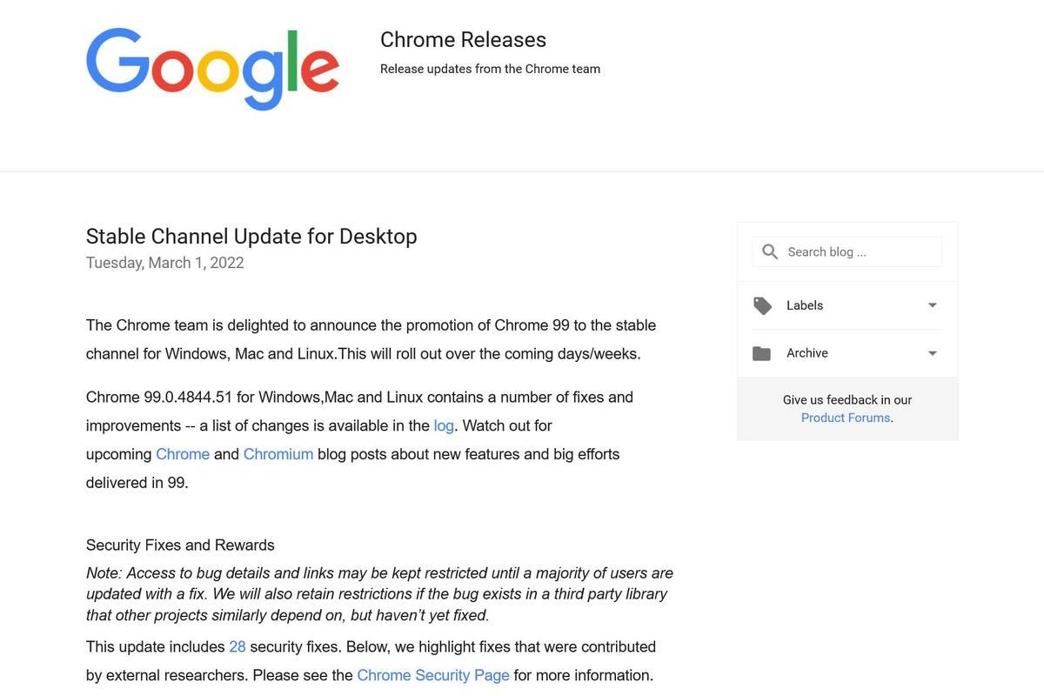The image size is (1044, 696).
Task: Click the date Tuesday, March 1, 2022
Action: (x=165, y=263)
